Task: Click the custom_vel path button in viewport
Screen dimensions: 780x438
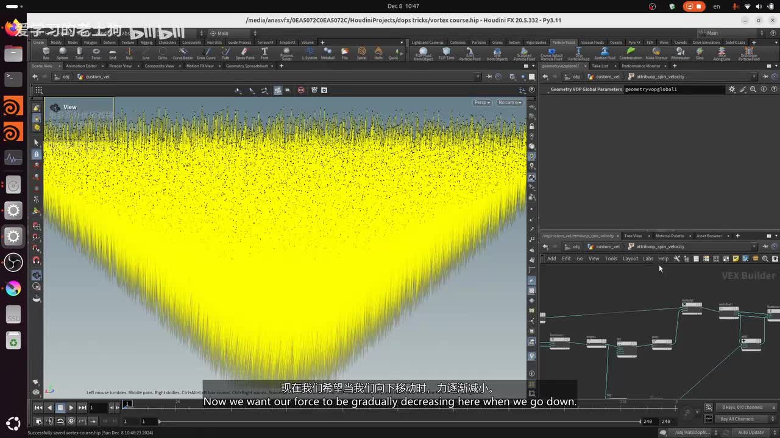Action: [94, 77]
